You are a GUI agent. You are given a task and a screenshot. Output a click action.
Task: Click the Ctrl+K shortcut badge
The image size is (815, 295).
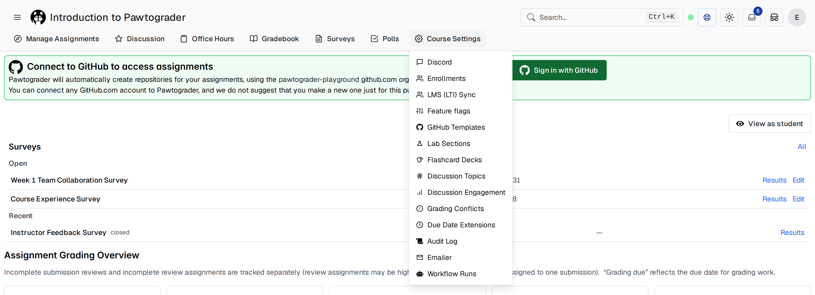point(661,17)
